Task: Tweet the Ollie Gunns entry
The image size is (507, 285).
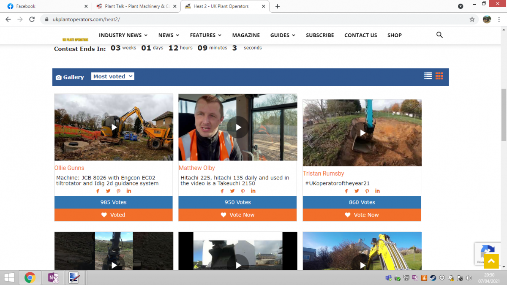Action: (108, 191)
